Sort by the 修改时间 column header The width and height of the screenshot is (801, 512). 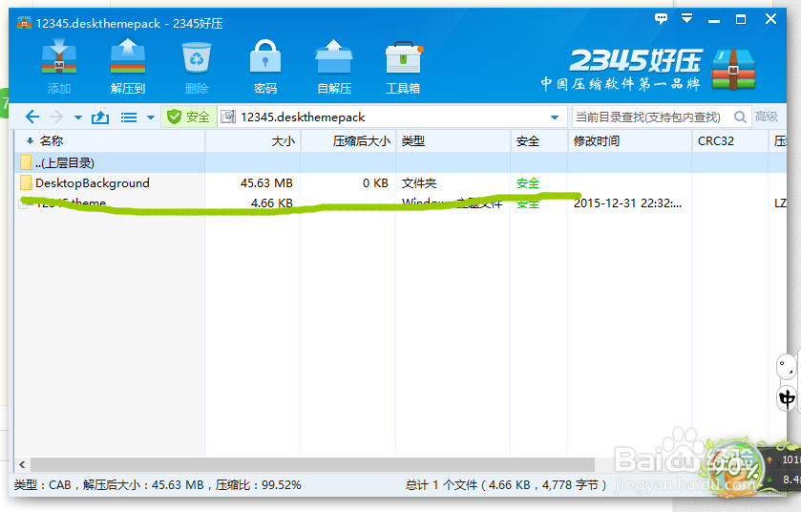pos(630,141)
